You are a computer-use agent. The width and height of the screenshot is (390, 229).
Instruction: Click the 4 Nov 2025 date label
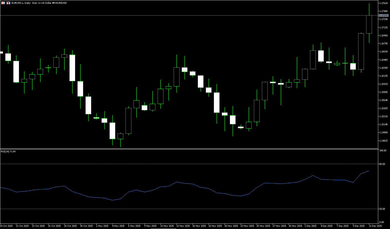click(x=118, y=226)
